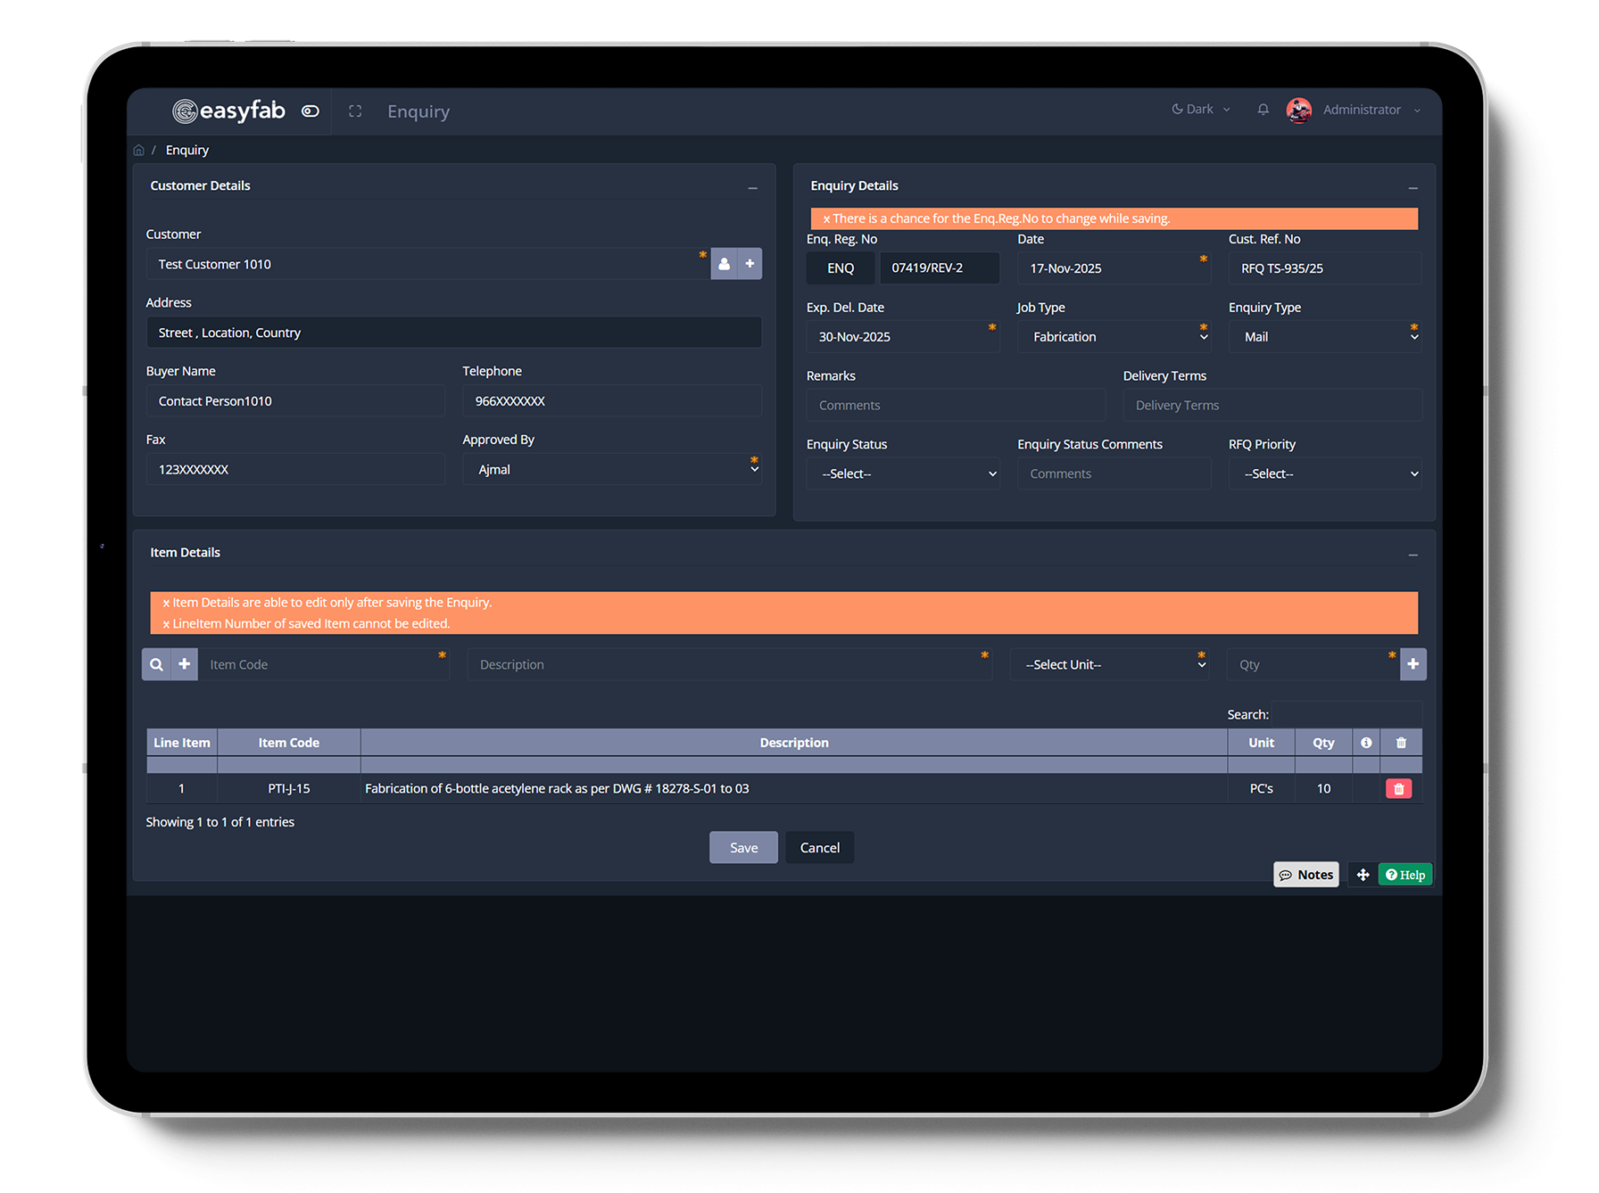Screen dimensions: 1599x1193
Task: Click the Item Code input
Action: 324,664
